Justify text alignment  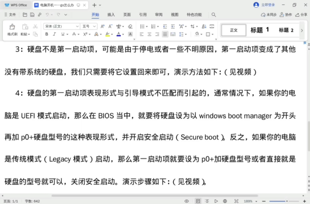click(165, 35)
